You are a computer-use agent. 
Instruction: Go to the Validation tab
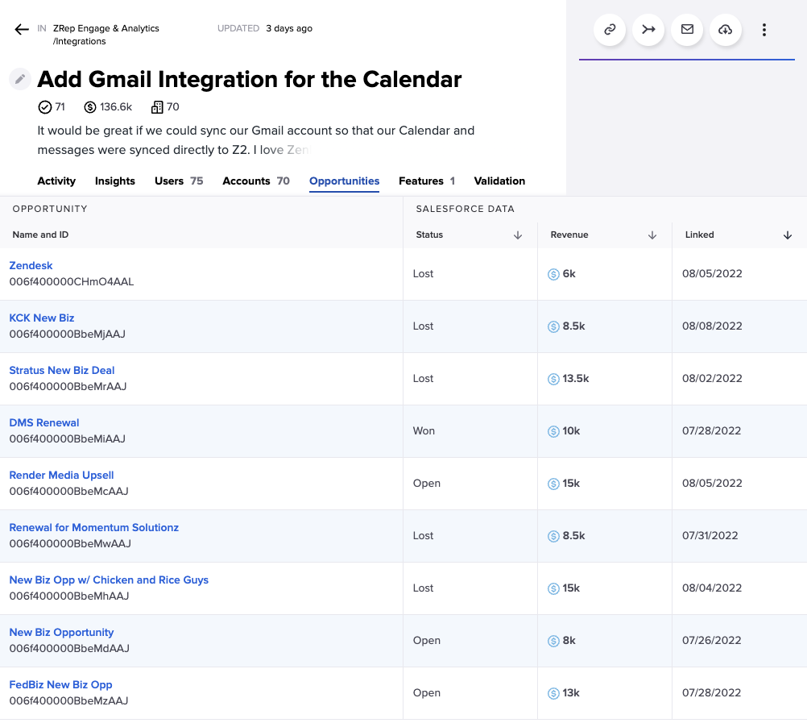point(499,181)
